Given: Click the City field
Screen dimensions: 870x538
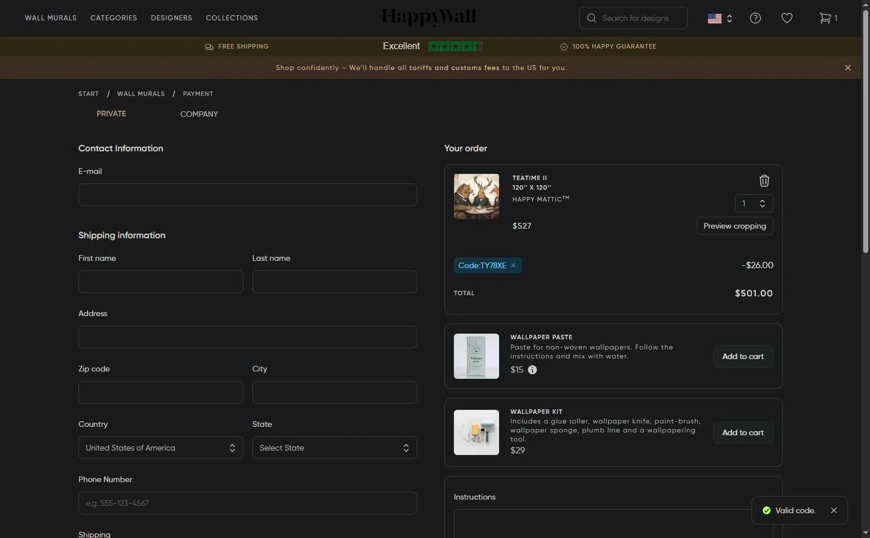Looking at the screenshot, I should (x=334, y=392).
